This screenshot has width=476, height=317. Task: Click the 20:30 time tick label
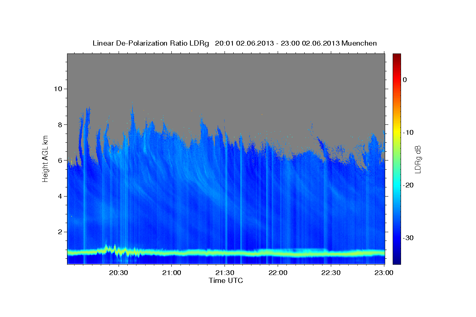coord(118,273)
